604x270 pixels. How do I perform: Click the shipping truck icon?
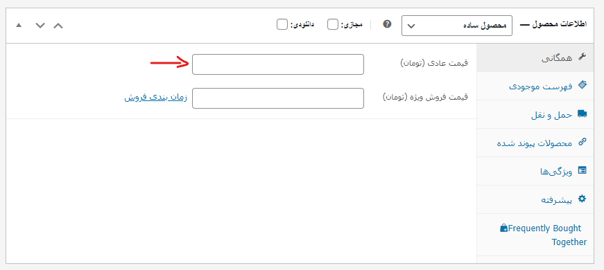point(582,114)
